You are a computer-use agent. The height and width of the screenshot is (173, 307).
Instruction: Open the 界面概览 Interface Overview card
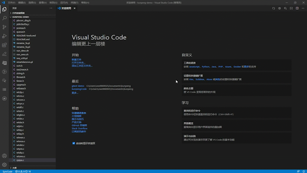coord(236,125)
